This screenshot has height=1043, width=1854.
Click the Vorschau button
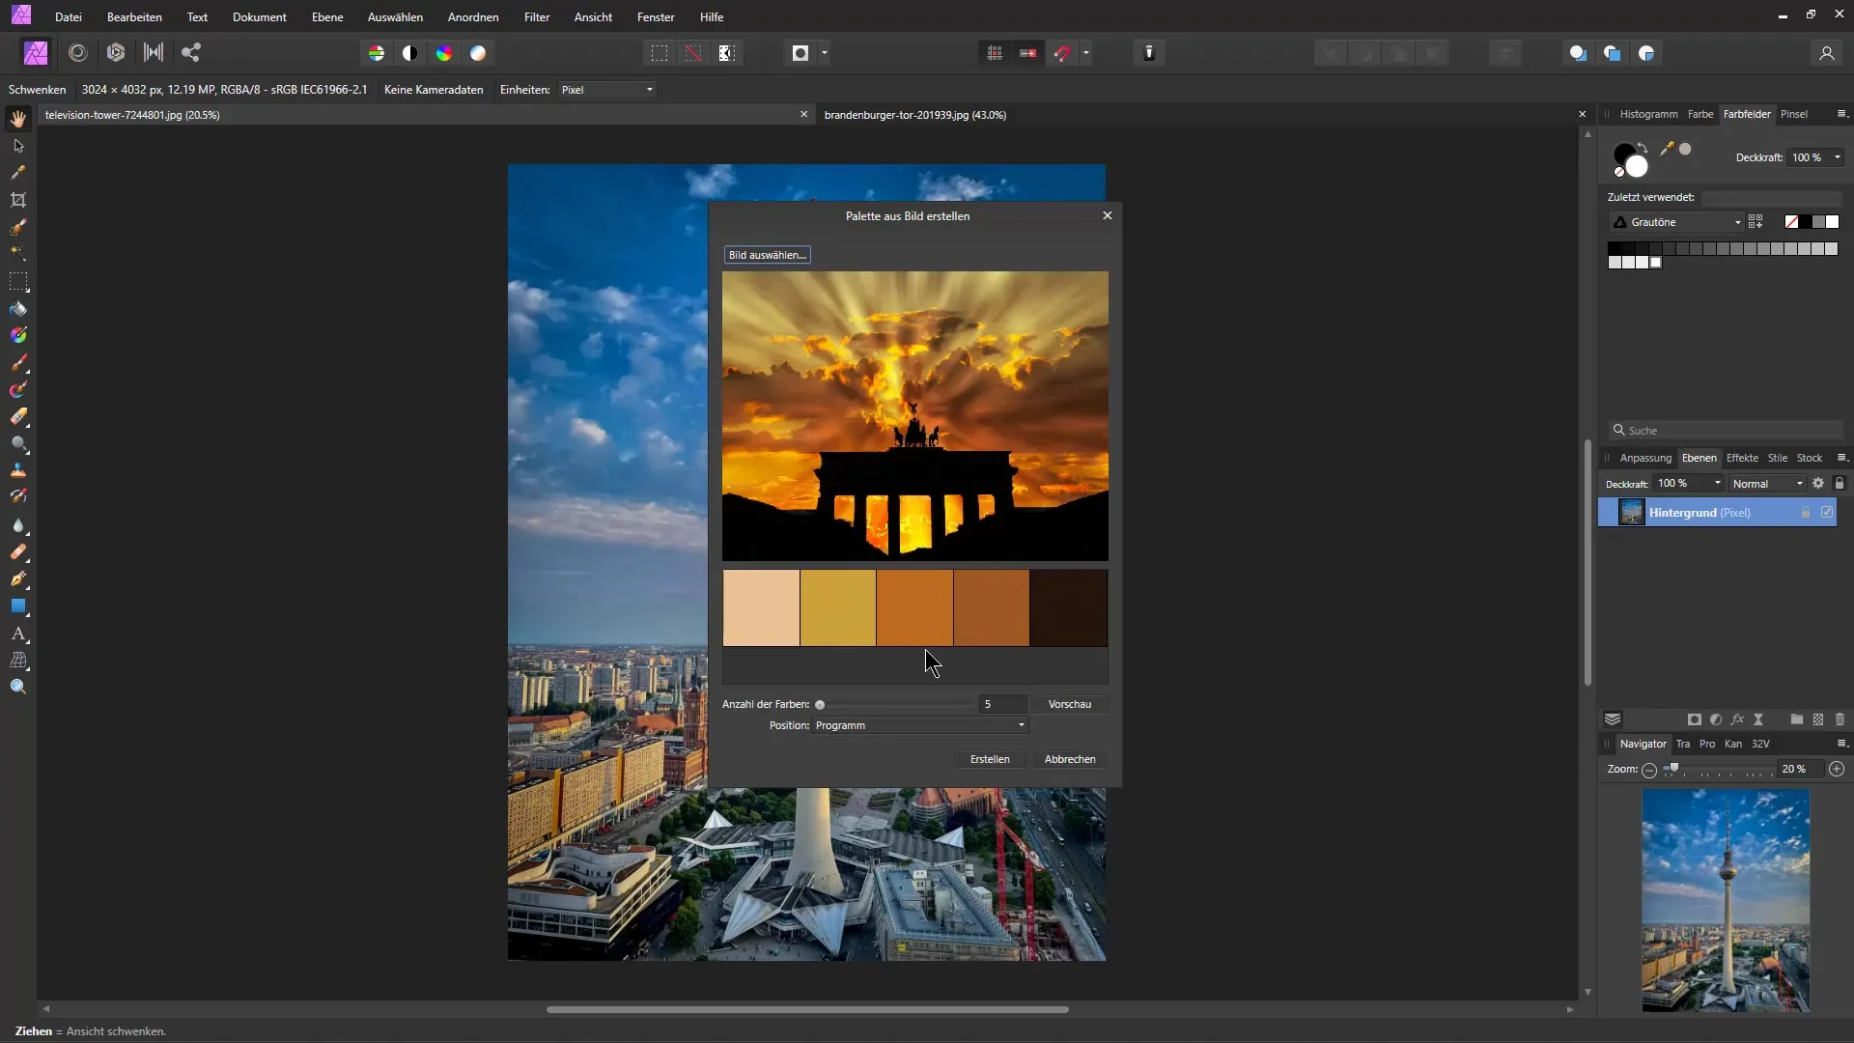point(1070,704)
